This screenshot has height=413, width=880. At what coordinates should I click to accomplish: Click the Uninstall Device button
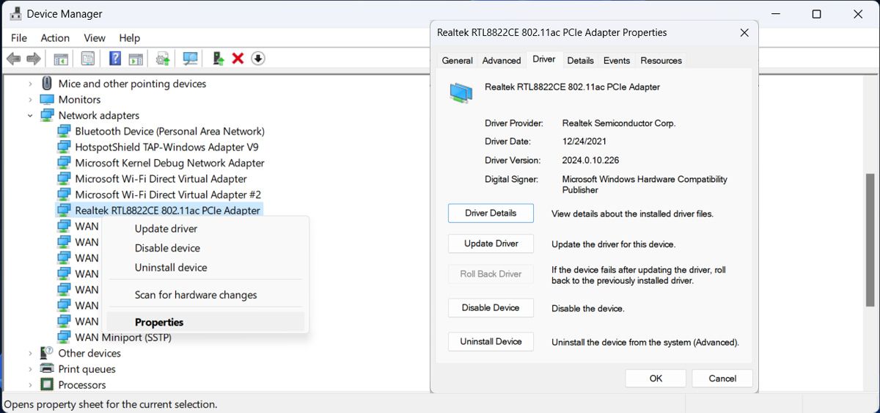(x=491, y=342)
